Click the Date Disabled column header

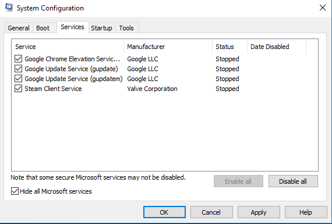[277, 47]
